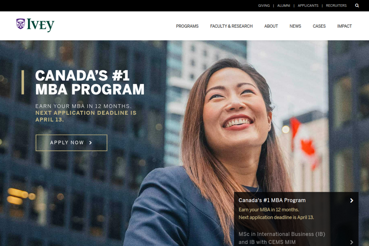The image size is (369, 246).
Task: Select the Impact navigation item
Action: (344, 26)
